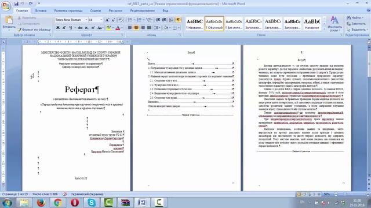The height and width of the screenshot is (208, 371).
Task: Open the Выделить select dropdown
Action: (357, 29)
